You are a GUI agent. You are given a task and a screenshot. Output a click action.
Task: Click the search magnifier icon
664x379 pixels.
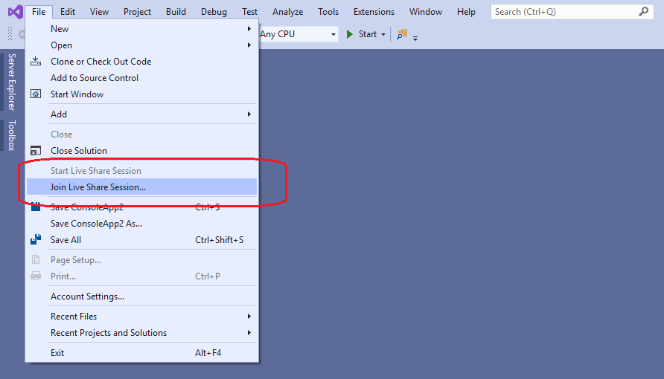coord(644,11)
